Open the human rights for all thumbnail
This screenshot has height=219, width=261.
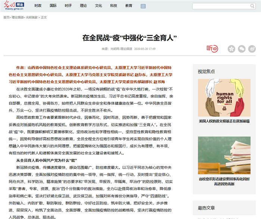[x=224, y=97]
